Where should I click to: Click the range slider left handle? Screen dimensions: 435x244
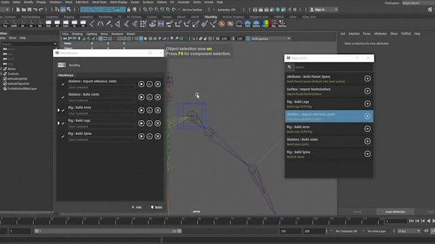[x=36, y=231]
